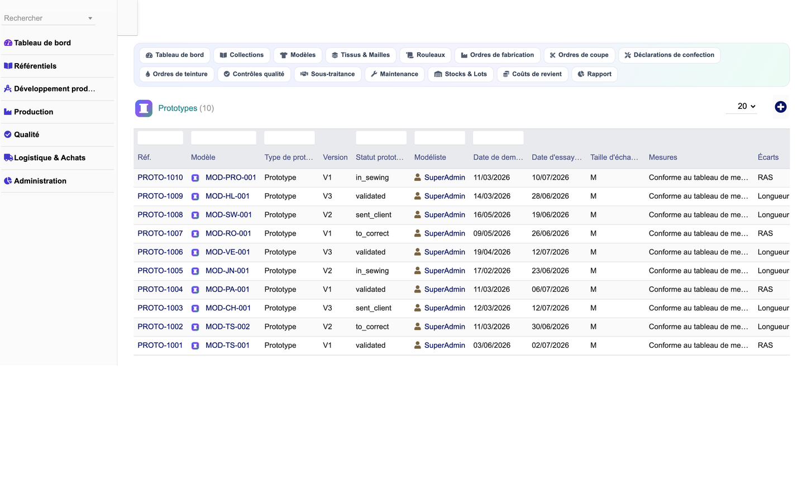Screen dimensions: 807x499
Task: Open the Collections tab
Action: (x=242, y=55)
